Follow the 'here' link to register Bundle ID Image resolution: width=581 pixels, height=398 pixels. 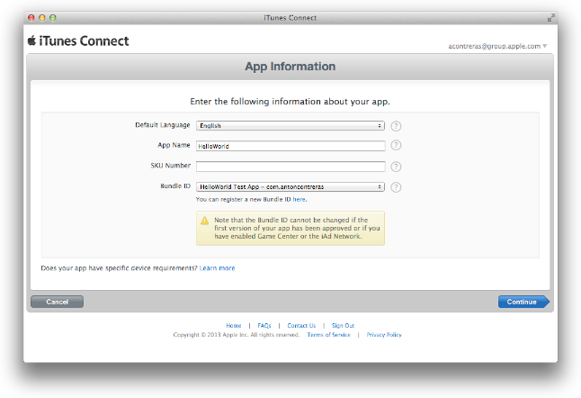(299, 199)
